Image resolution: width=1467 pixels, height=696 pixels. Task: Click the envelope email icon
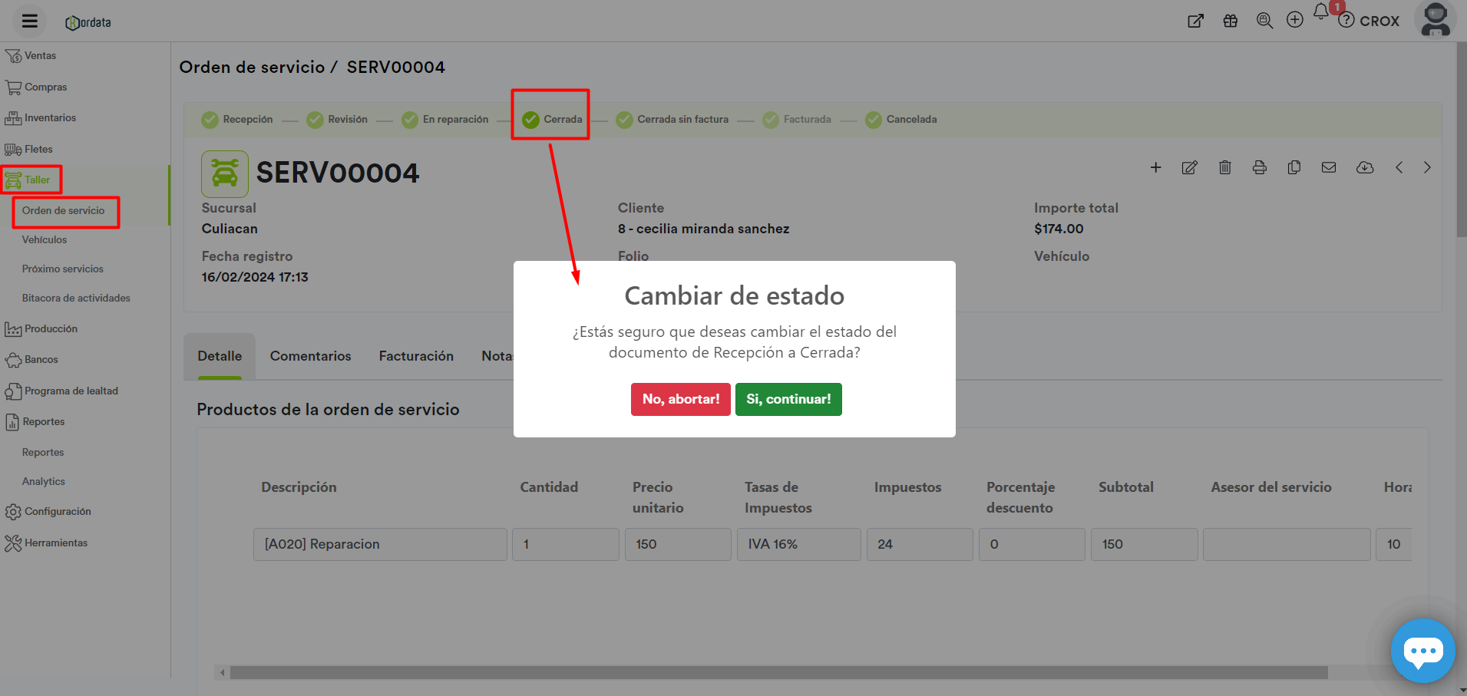tap(1328, 167)
